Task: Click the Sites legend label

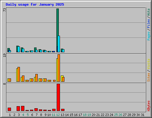Action: 148,77
